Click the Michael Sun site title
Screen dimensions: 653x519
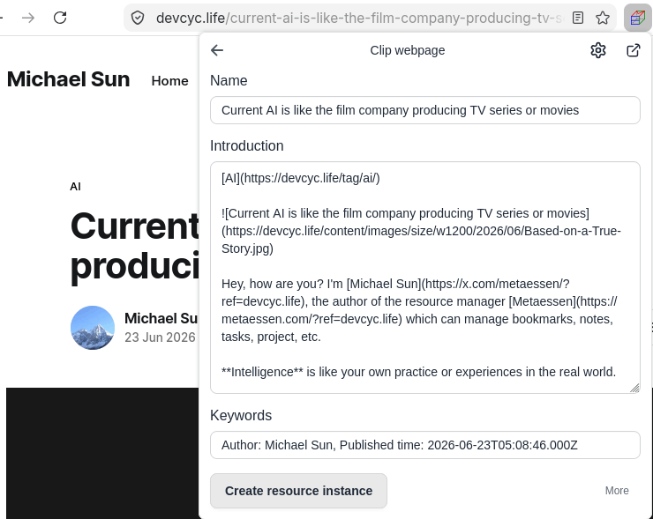point(68,79)
